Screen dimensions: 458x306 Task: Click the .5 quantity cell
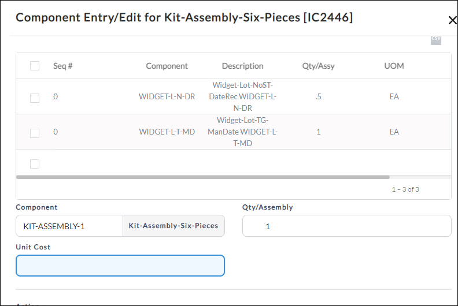(319, 96)
